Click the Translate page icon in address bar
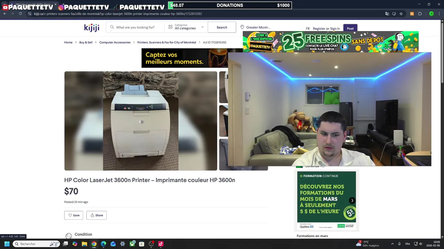This screenshot has height=249, width=444. pos(387,13)
